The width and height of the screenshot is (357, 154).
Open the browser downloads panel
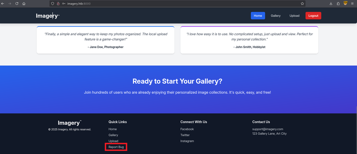tap(331, 4)
